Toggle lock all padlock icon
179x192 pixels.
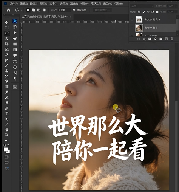coord(157,12)
